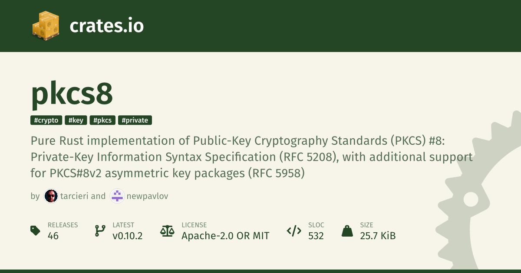The width and height of the screenshot is (521, 273).
Task: Click the v0.10.2 latest version value
Action: click(127, 236)
